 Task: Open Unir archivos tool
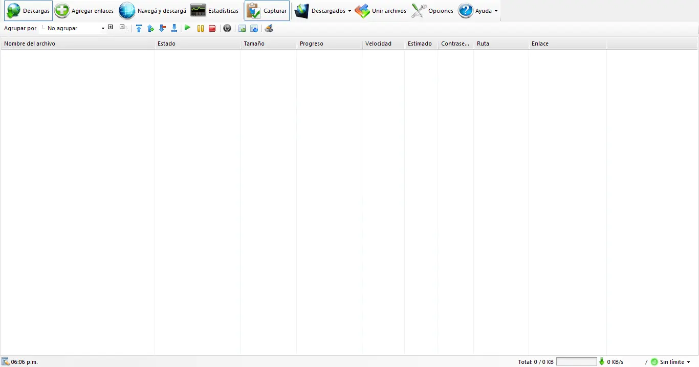click(380, 11)
